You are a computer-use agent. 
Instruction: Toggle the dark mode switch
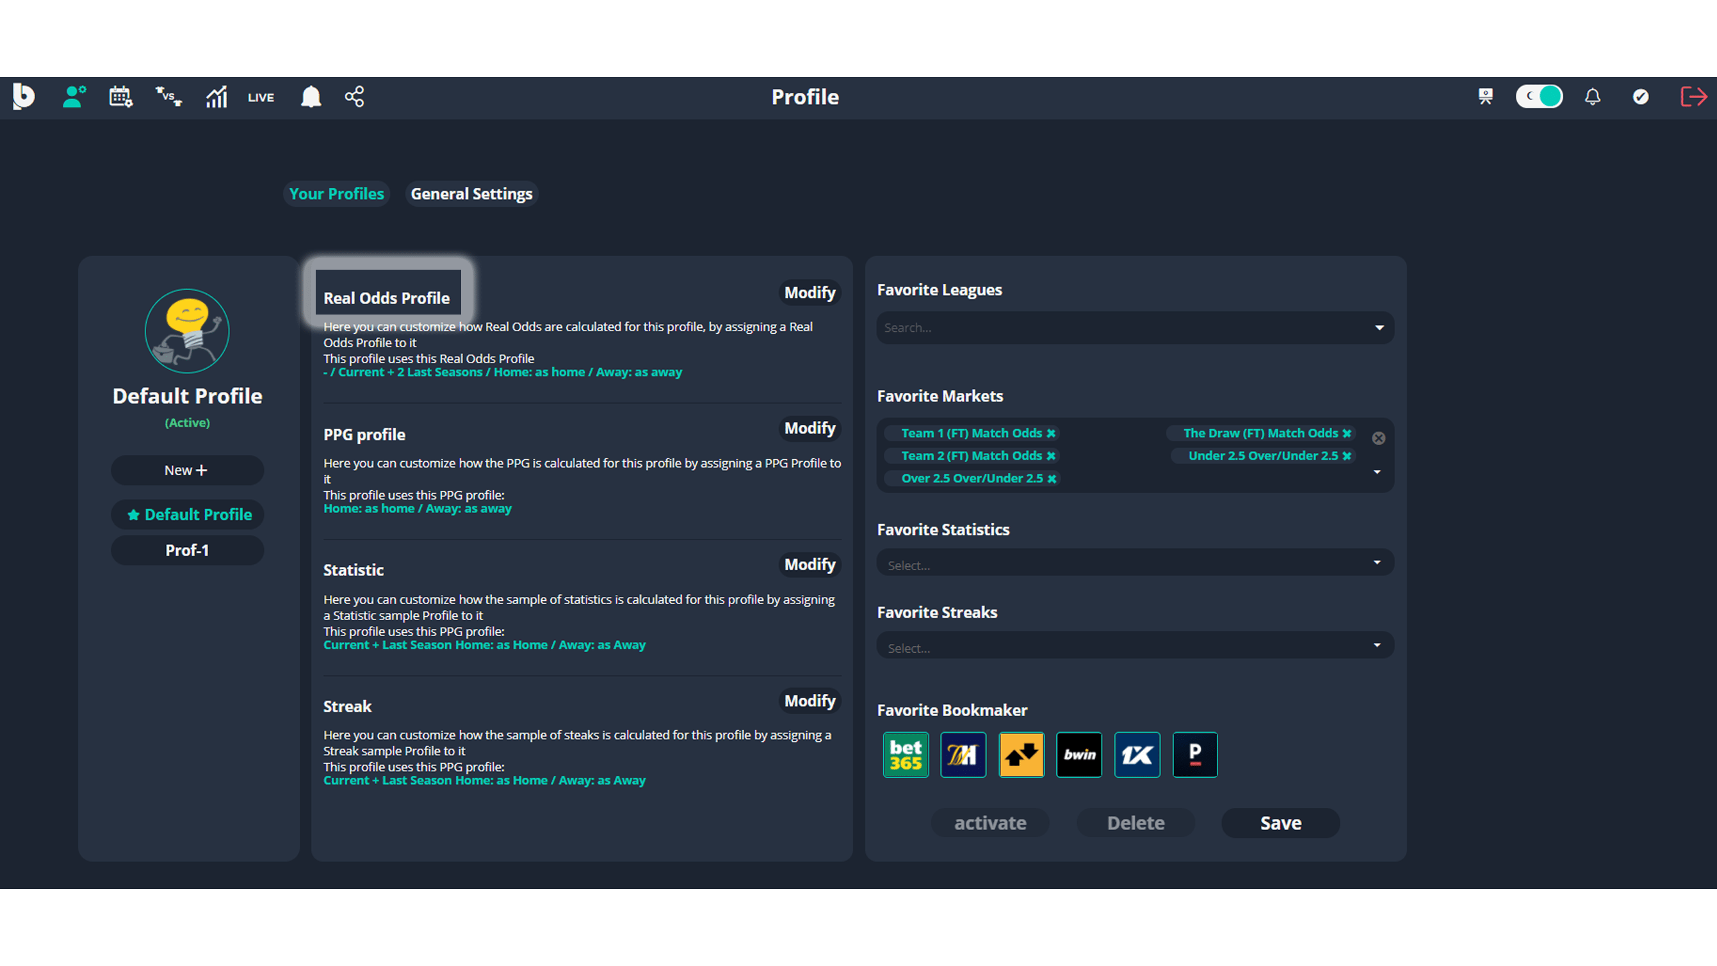(1539, 97)
